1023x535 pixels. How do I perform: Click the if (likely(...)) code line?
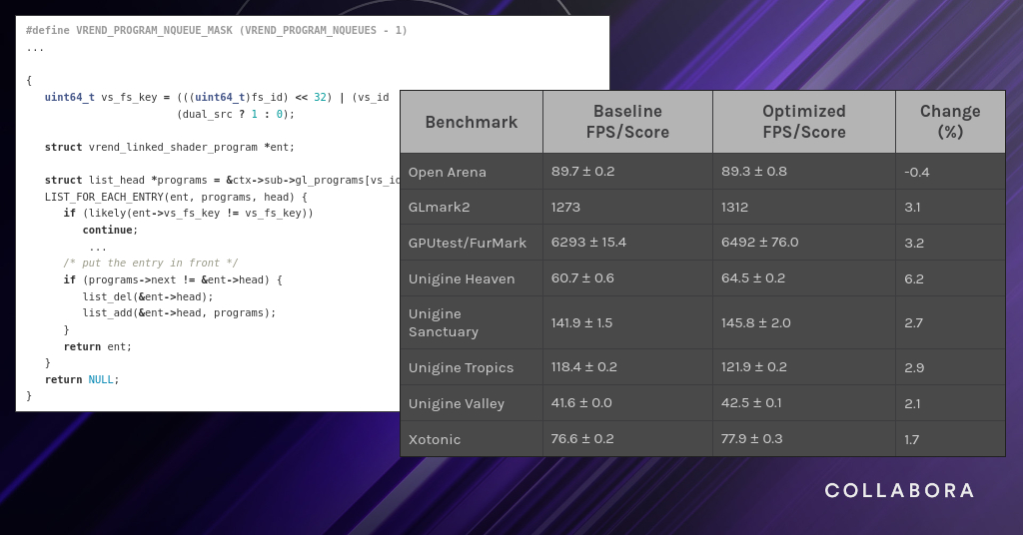[188, 213]
